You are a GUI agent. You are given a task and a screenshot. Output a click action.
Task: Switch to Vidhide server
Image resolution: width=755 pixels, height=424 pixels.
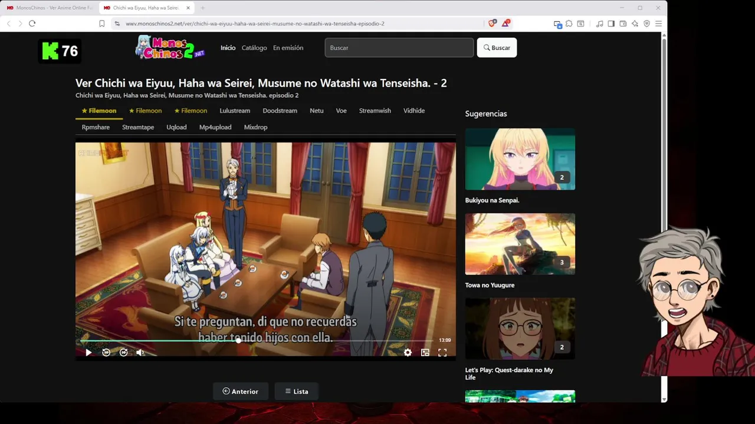(x=414, y=111)
